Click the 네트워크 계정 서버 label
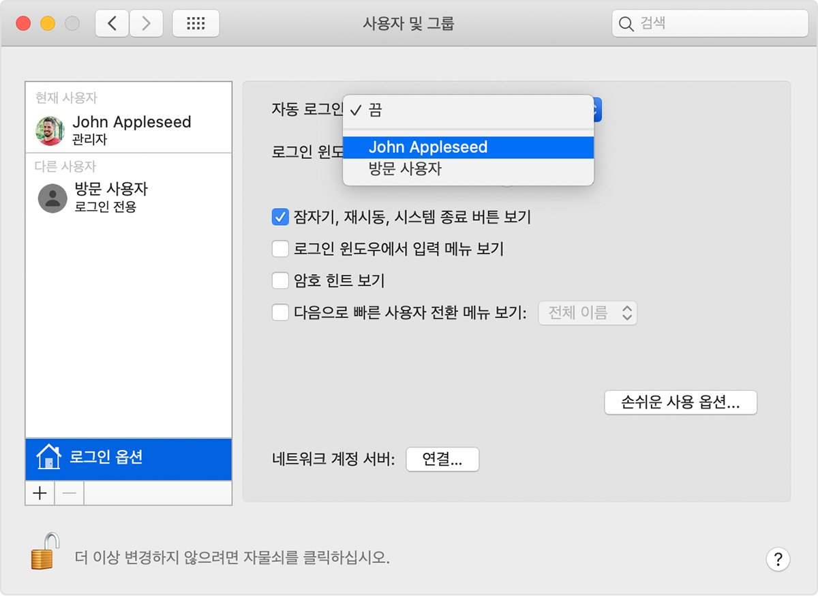 coord(333,460)
